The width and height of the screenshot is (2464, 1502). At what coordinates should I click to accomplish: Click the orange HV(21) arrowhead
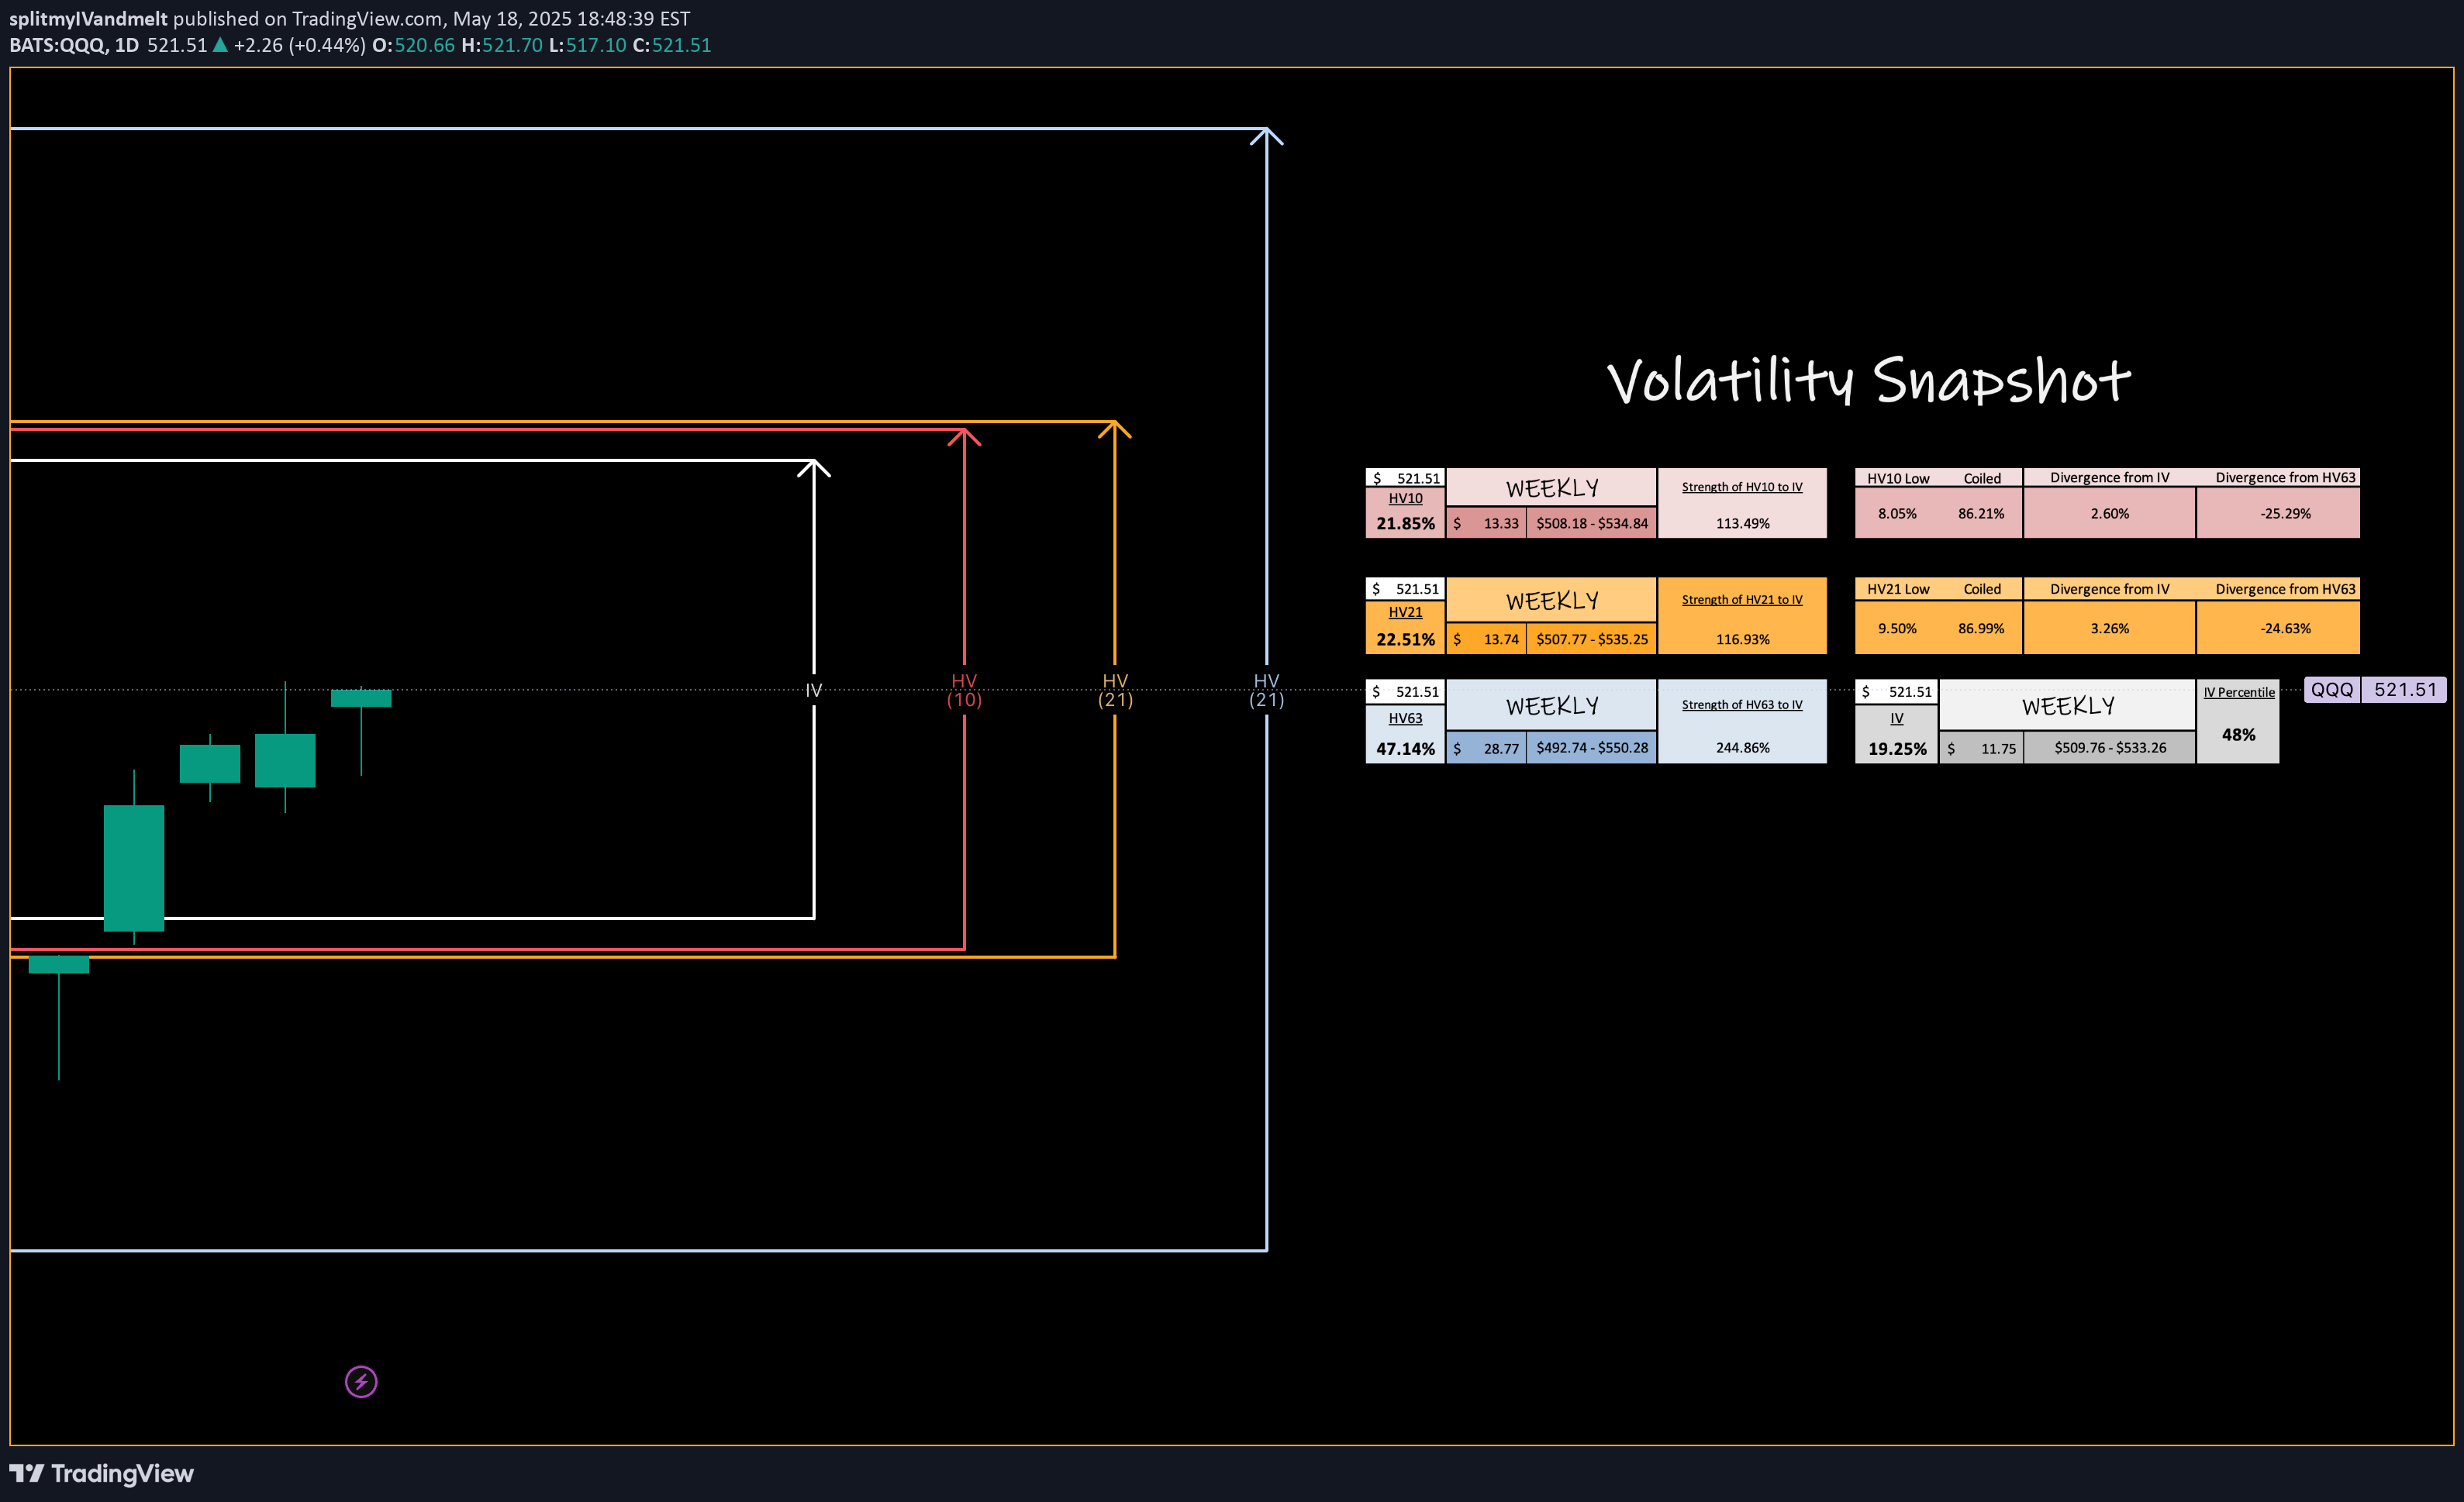pyautogui.click(x=1115, y=428)
